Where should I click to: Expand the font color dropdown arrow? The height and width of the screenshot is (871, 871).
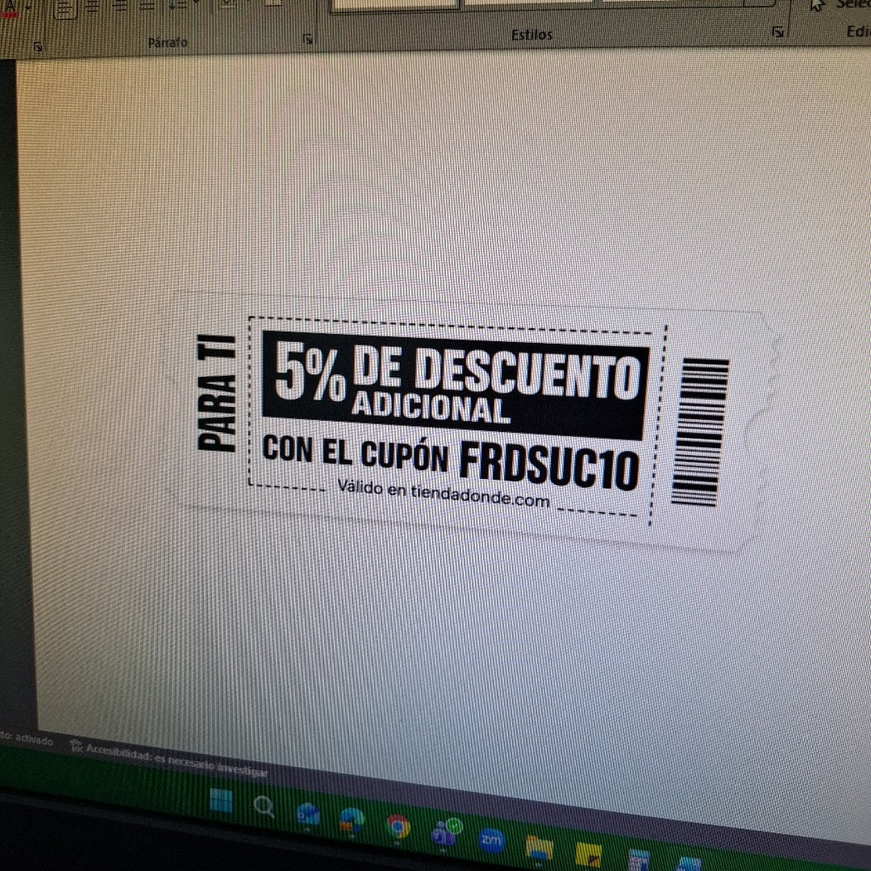(x=27, y=7)
